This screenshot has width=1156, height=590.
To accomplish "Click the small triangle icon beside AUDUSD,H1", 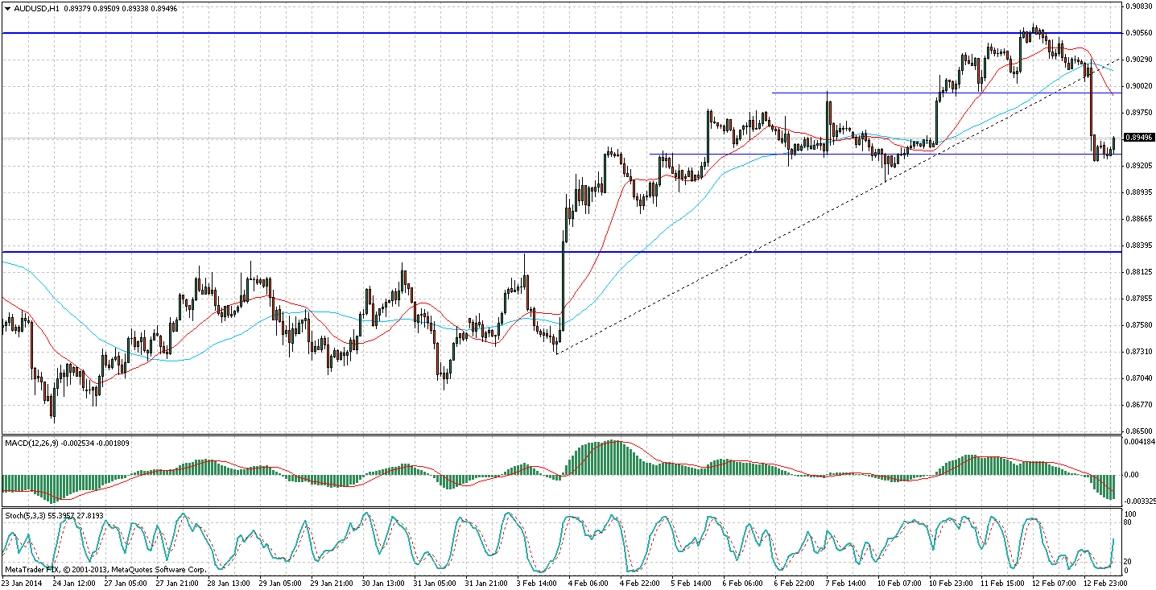I will point(7,9).
